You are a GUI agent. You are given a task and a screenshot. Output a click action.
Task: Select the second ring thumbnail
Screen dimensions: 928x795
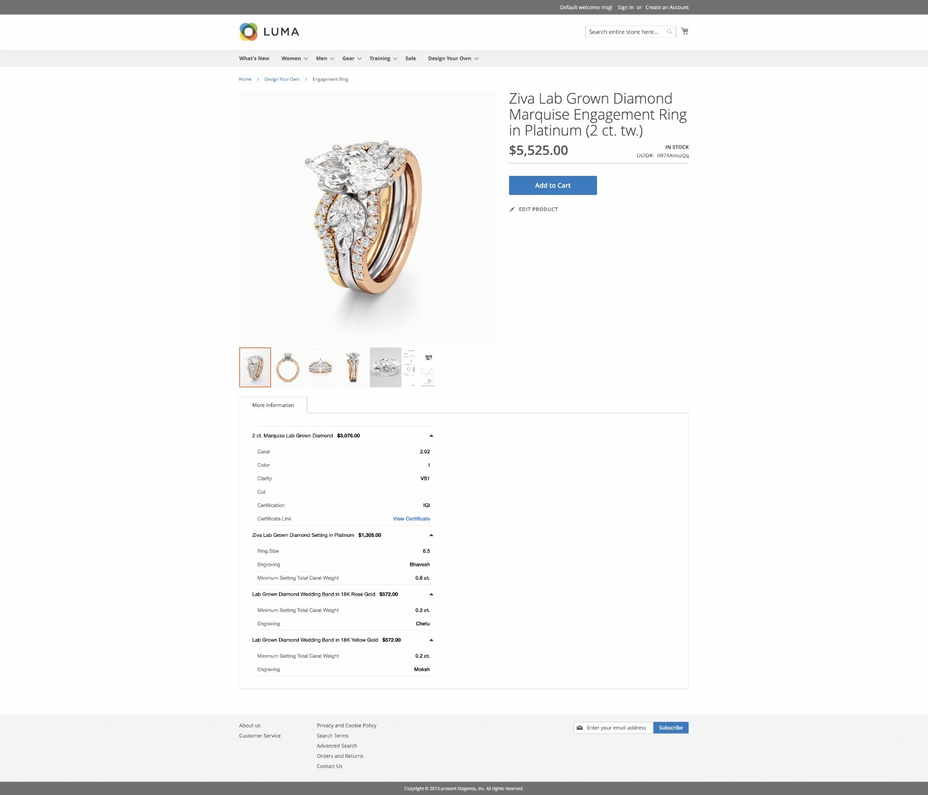(288, 367)
